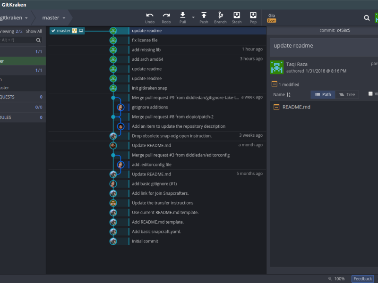
Task: Sort files by Name sort icon
Action: pyautogui.click(x=289, y=95)
